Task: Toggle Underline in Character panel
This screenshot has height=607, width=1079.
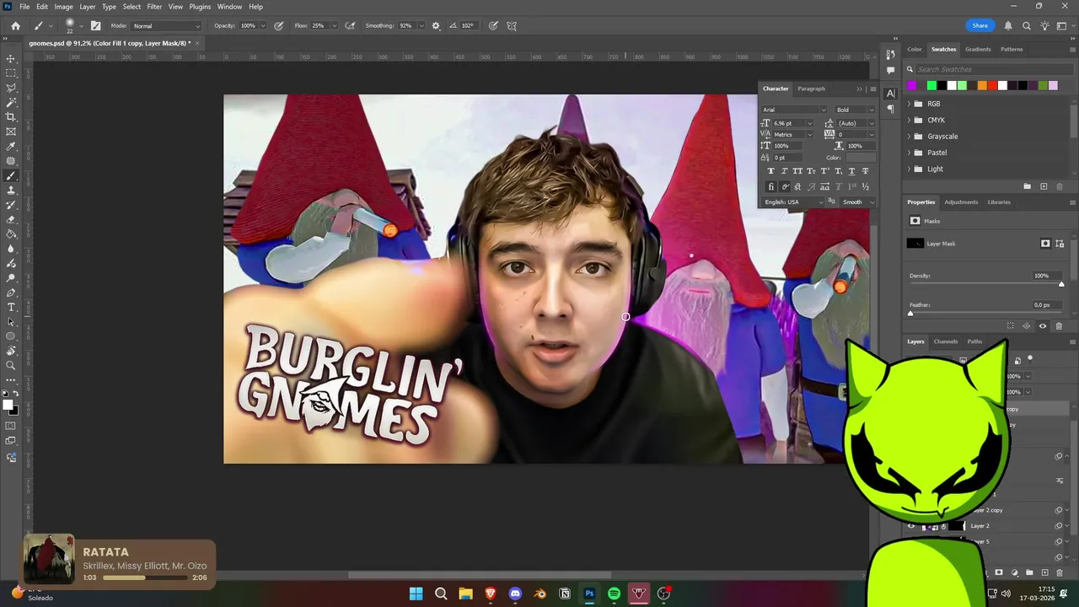Action: click(851, 171)
